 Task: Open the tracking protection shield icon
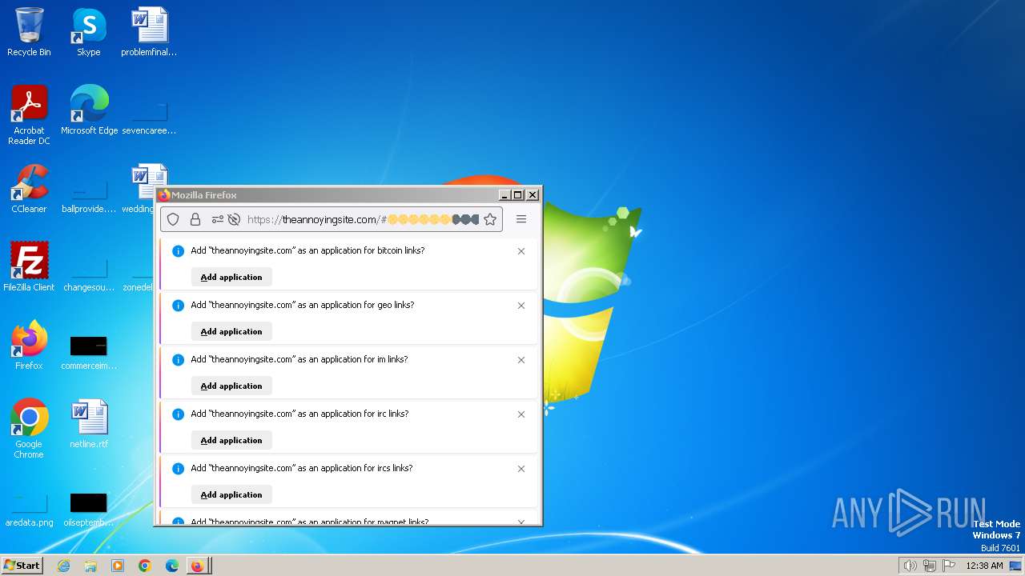pos(173,219)
